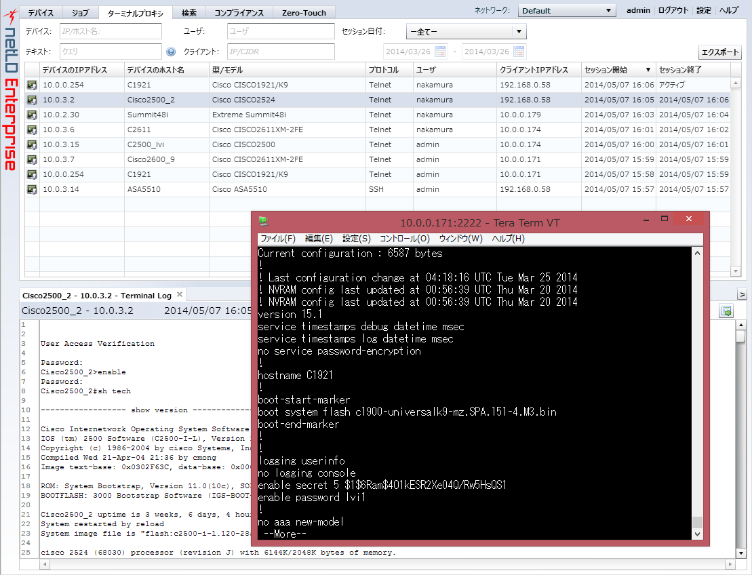
Task: Expand panel with the > arrow button
Action: 742,294
